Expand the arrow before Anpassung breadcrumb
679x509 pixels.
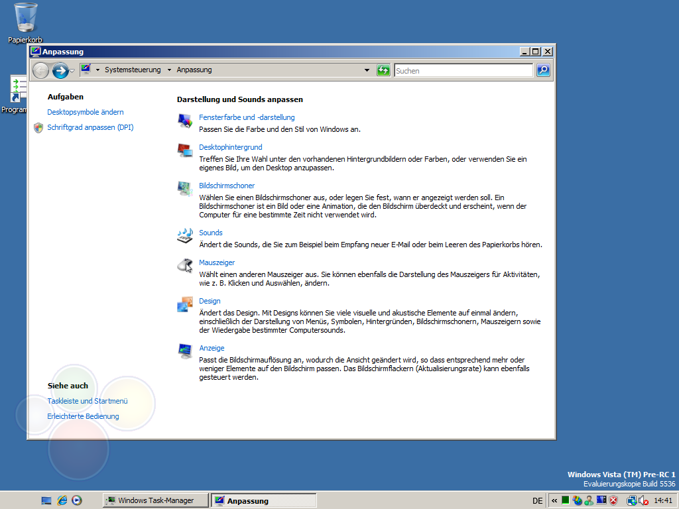coord(169,70)
